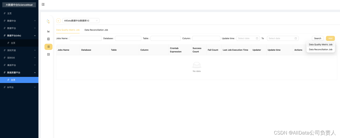Image resolution: width=340 pixels, height=138 pixels.
Task: Click the round back arrow button
Action: [x=58, y=21]
